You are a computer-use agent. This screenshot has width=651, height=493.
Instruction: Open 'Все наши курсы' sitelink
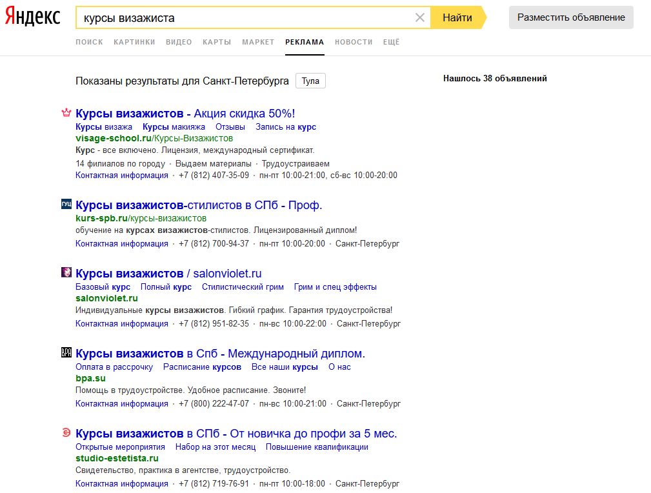click(x=285, y=367)
